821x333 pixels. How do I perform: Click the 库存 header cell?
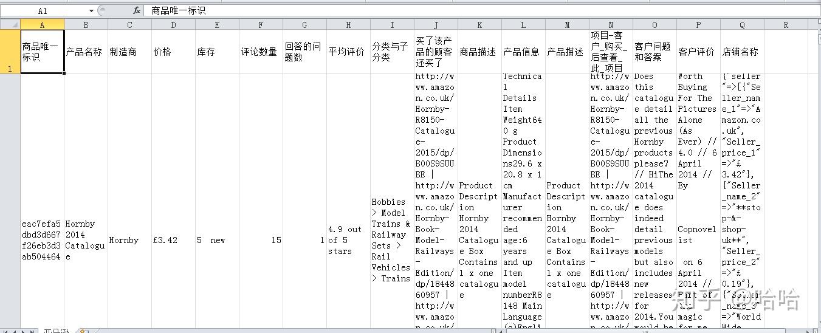[x=217, y=52]
